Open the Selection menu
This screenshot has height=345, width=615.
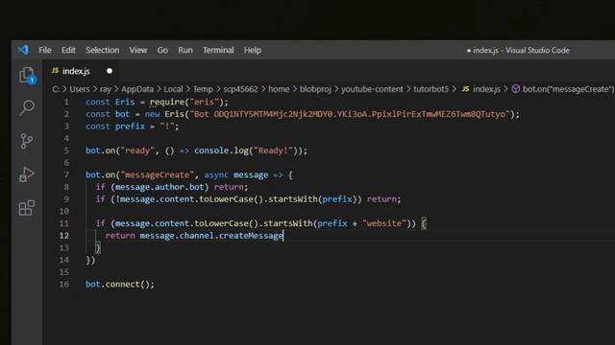pyautogui.click(x=103, y=50)
